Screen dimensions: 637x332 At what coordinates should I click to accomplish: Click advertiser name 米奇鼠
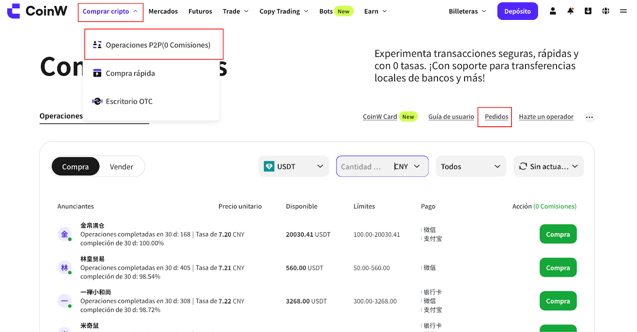click(x=89, y=326)
